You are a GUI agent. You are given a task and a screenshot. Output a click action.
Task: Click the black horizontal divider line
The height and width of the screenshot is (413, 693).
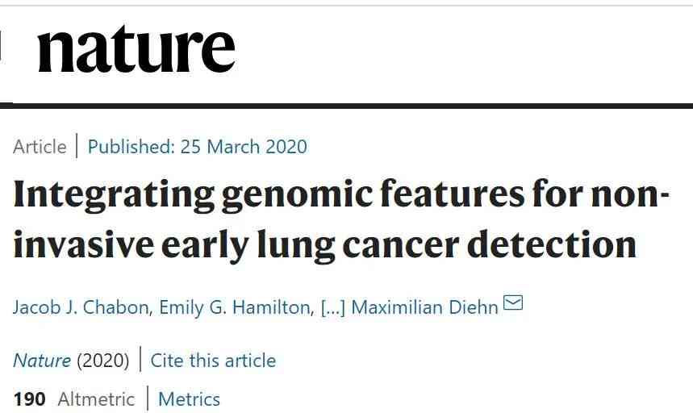point(347,106)
